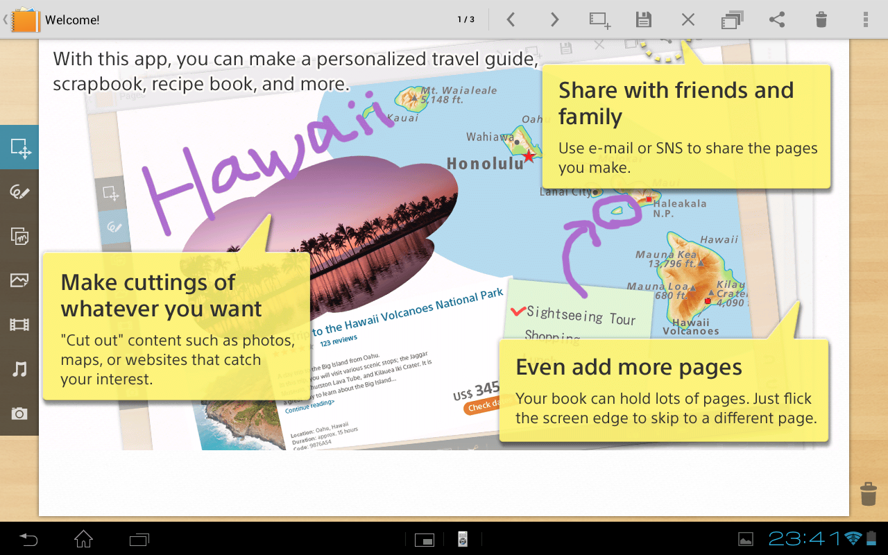Tap the 123 reviews link

click(x=339, y=341)
